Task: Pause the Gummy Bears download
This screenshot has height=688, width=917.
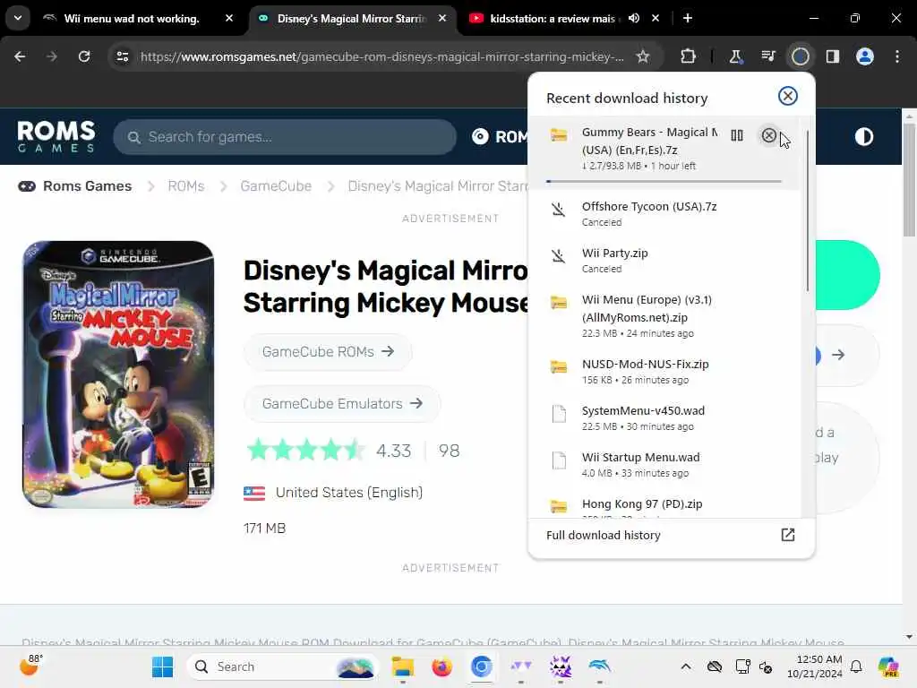Action: 737,136
